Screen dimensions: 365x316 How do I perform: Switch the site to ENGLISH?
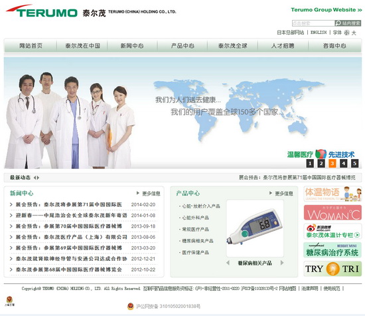(319, 33)
